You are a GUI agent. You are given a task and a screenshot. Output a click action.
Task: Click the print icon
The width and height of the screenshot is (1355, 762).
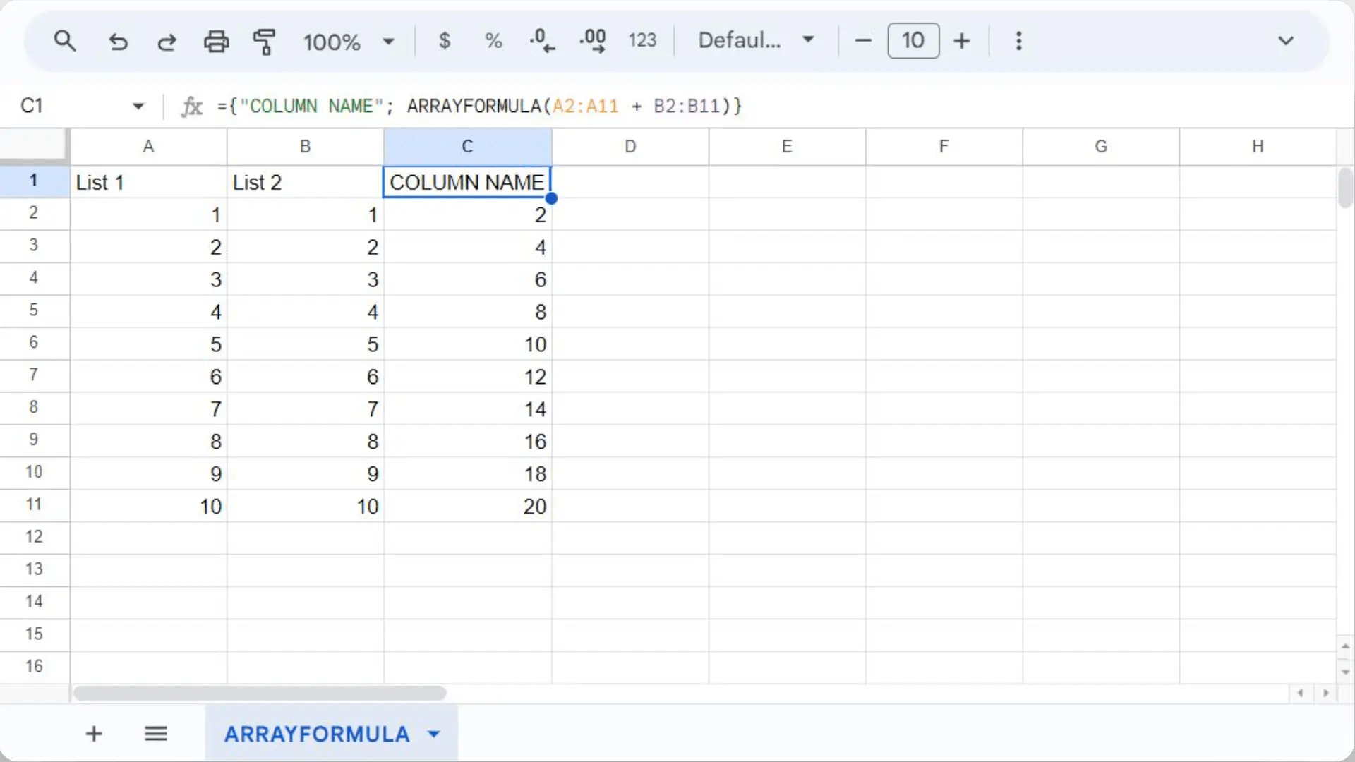tap(216, 42)
